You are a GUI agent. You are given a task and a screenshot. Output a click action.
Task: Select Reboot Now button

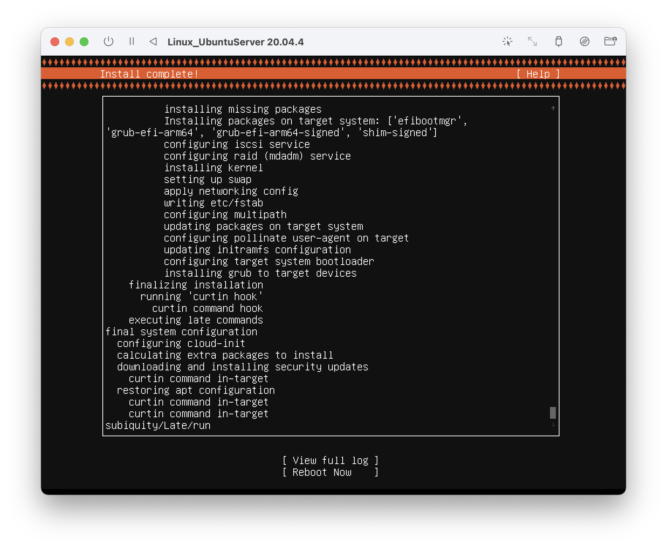tap(331, 472)
